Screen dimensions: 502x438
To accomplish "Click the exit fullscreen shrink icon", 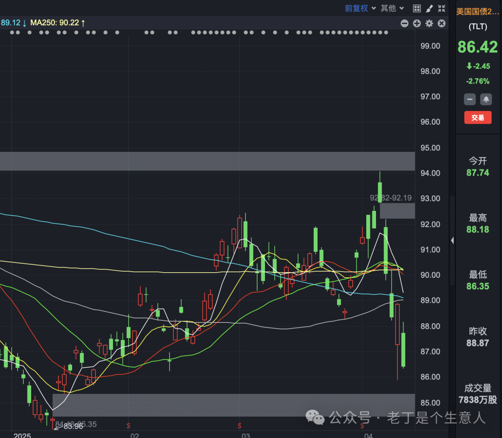I will pos(442,8).
